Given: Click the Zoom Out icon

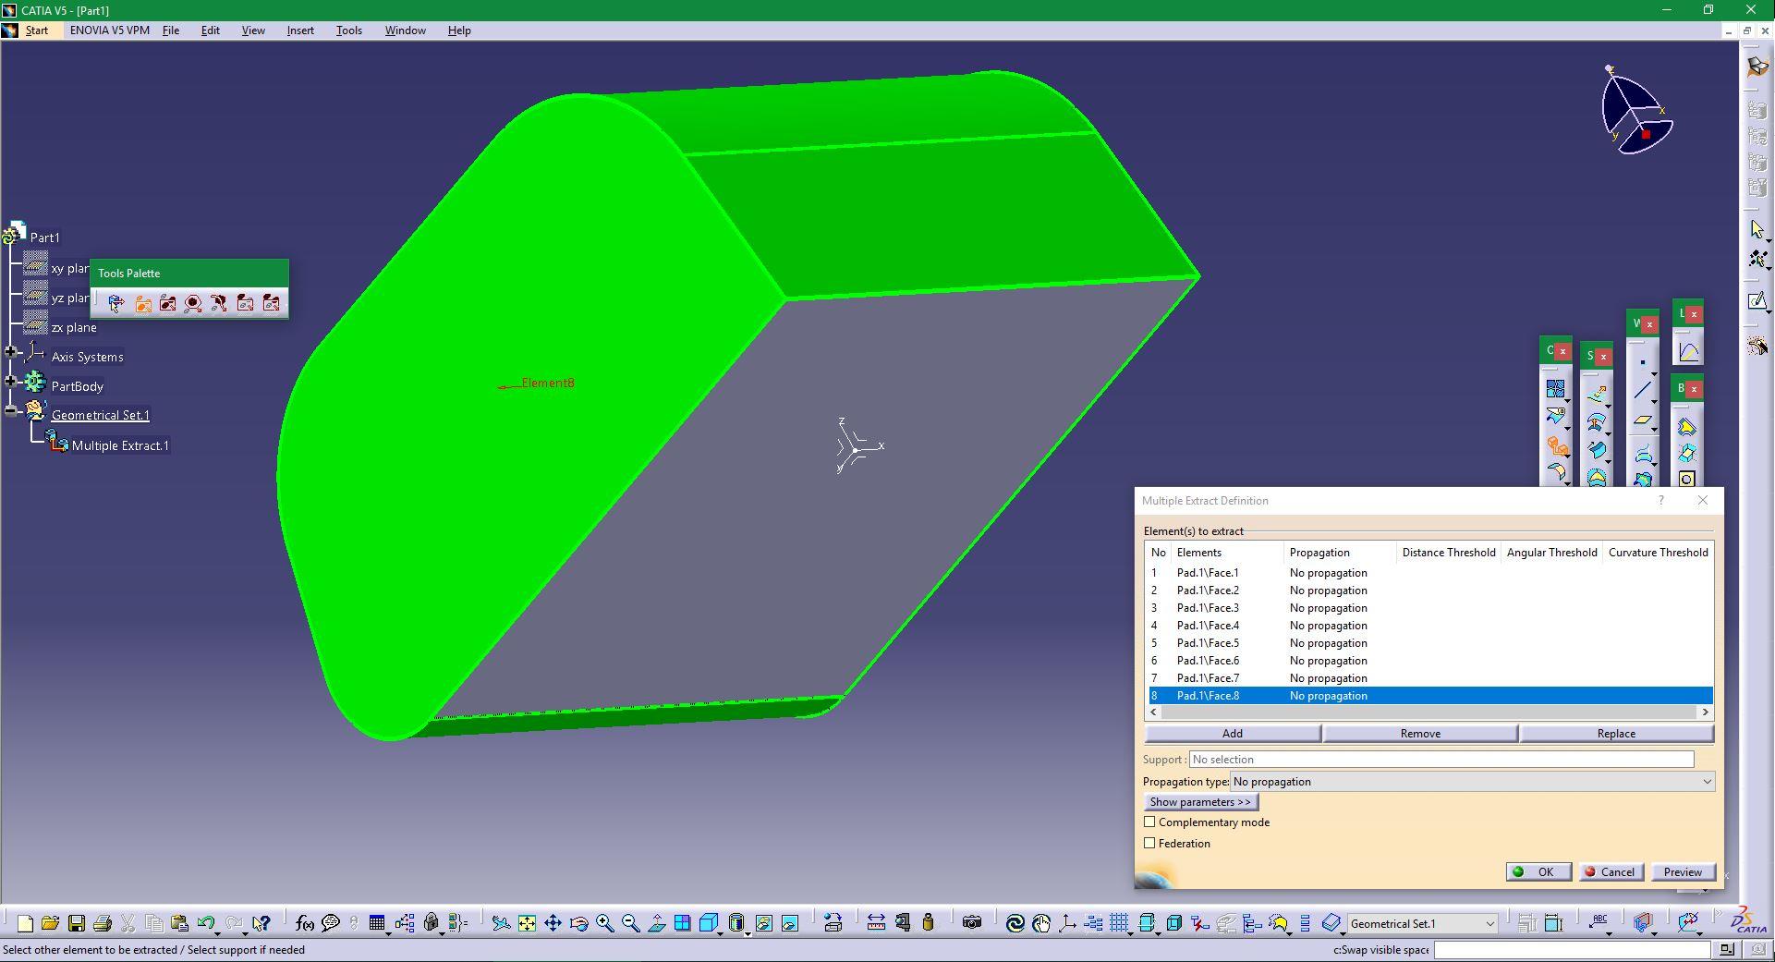Looking at the screenshot, I should click(631, 923).
